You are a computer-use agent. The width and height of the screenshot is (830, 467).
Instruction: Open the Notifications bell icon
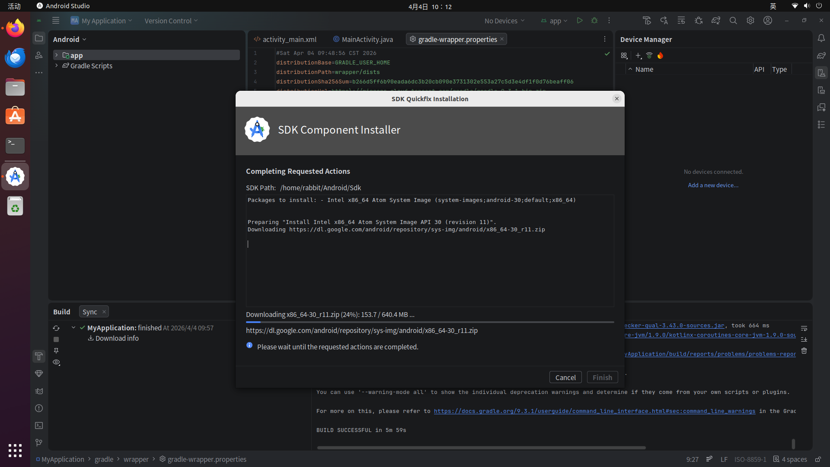[821, 38]
